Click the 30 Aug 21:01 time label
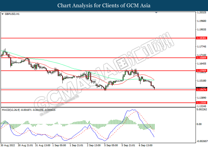Viewport: 208px width, 148px height. click(x=25, y=145)
